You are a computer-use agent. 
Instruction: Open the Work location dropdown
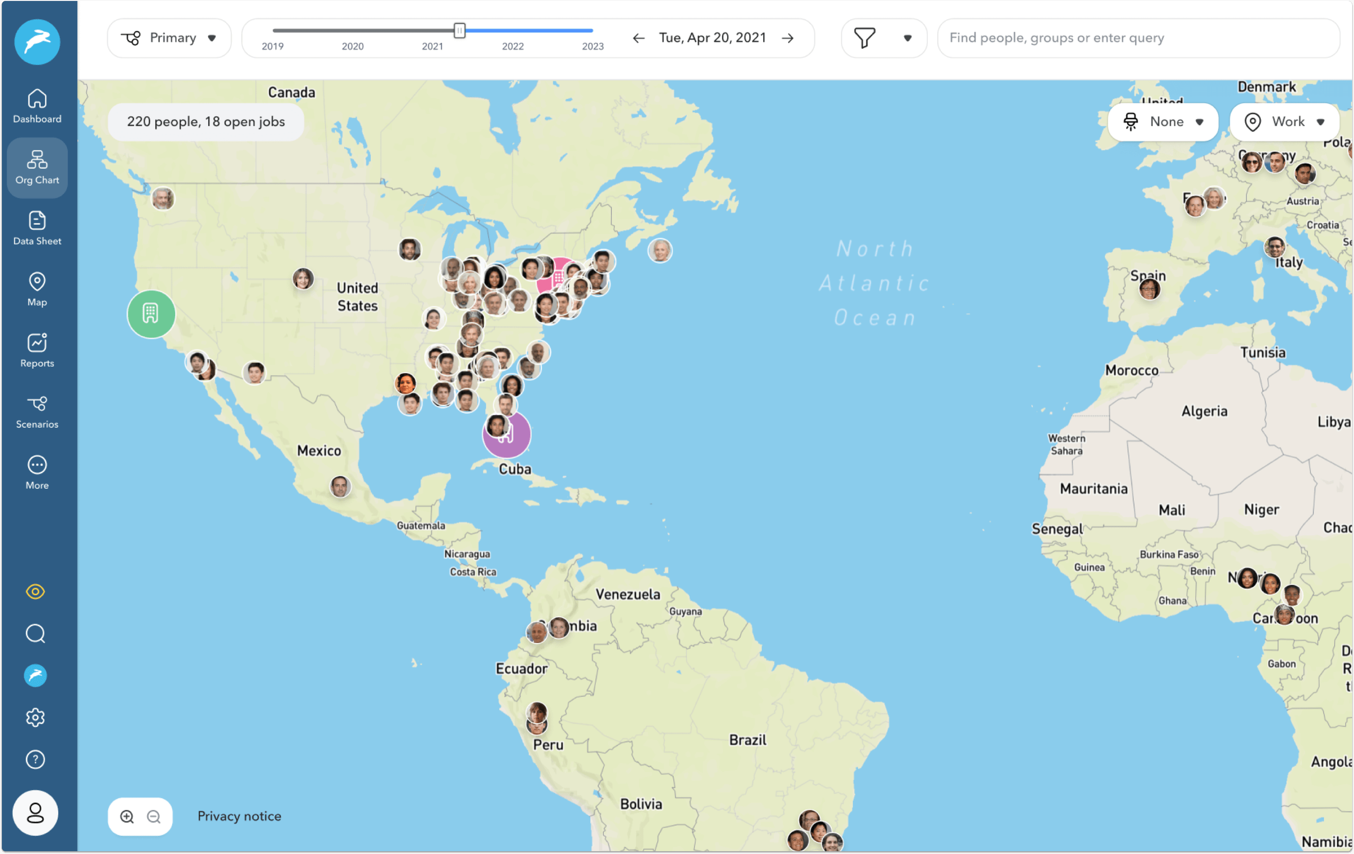[x=1285, y=121]
